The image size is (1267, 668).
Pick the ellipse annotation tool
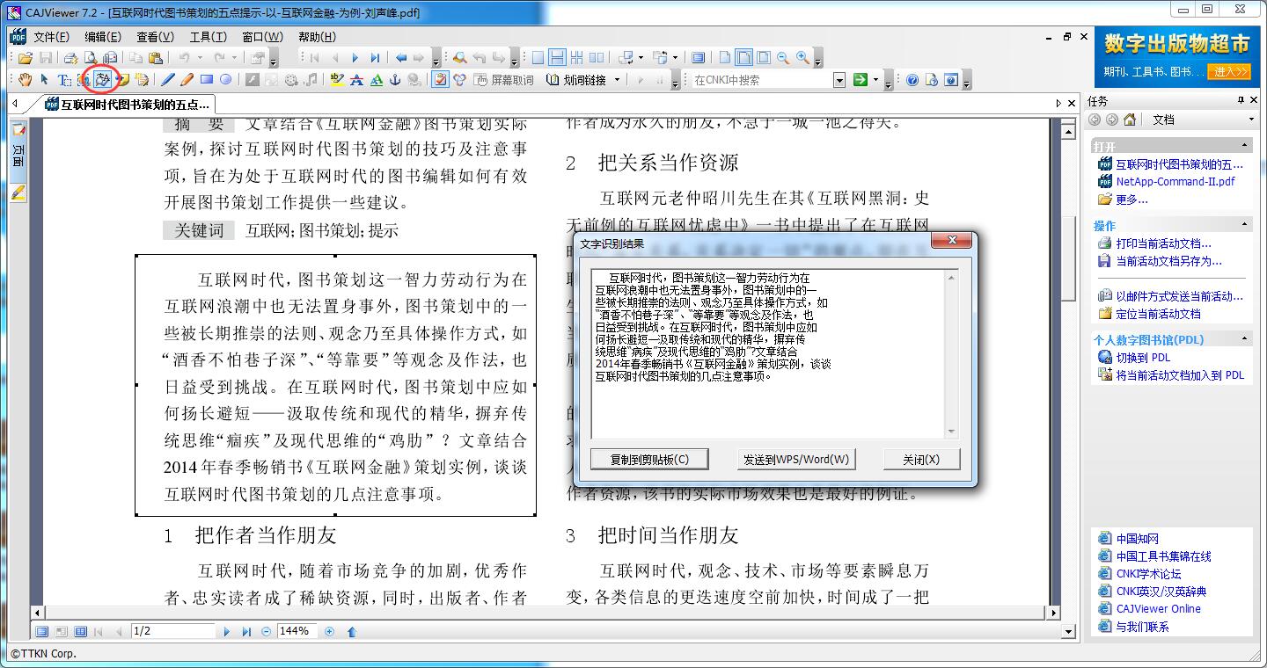click(x=225, y=80)
